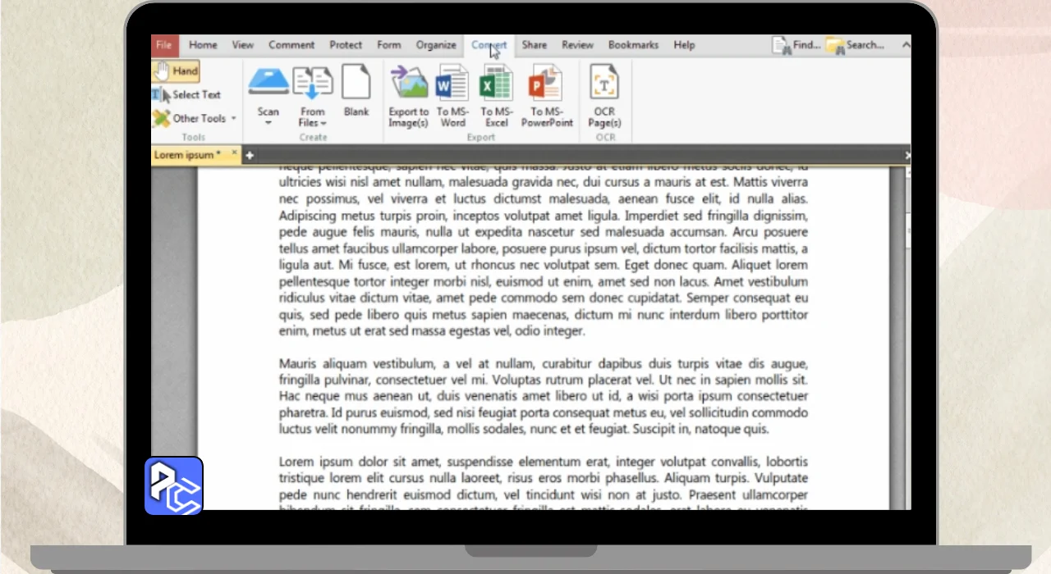Click the Search button
Viewport: 1051px width, 574px height.
click(x=856, y=45)
